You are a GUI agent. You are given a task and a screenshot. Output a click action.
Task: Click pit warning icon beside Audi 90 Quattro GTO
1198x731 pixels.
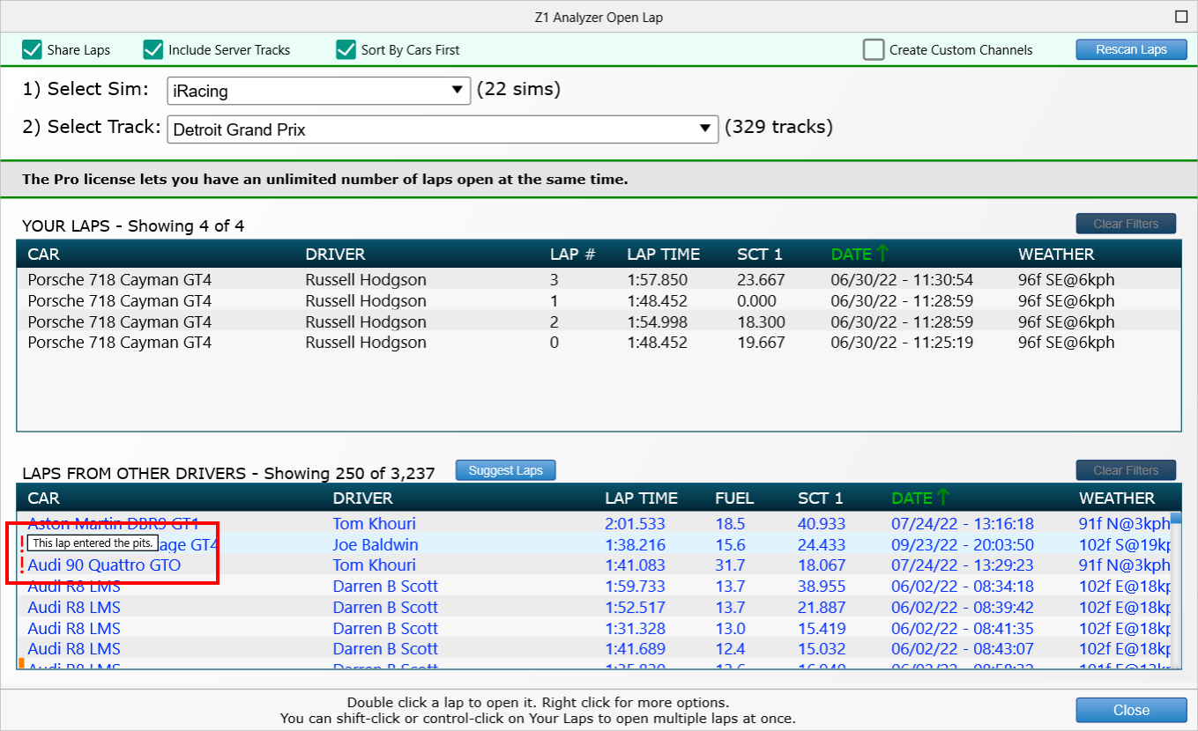[22, 565]
